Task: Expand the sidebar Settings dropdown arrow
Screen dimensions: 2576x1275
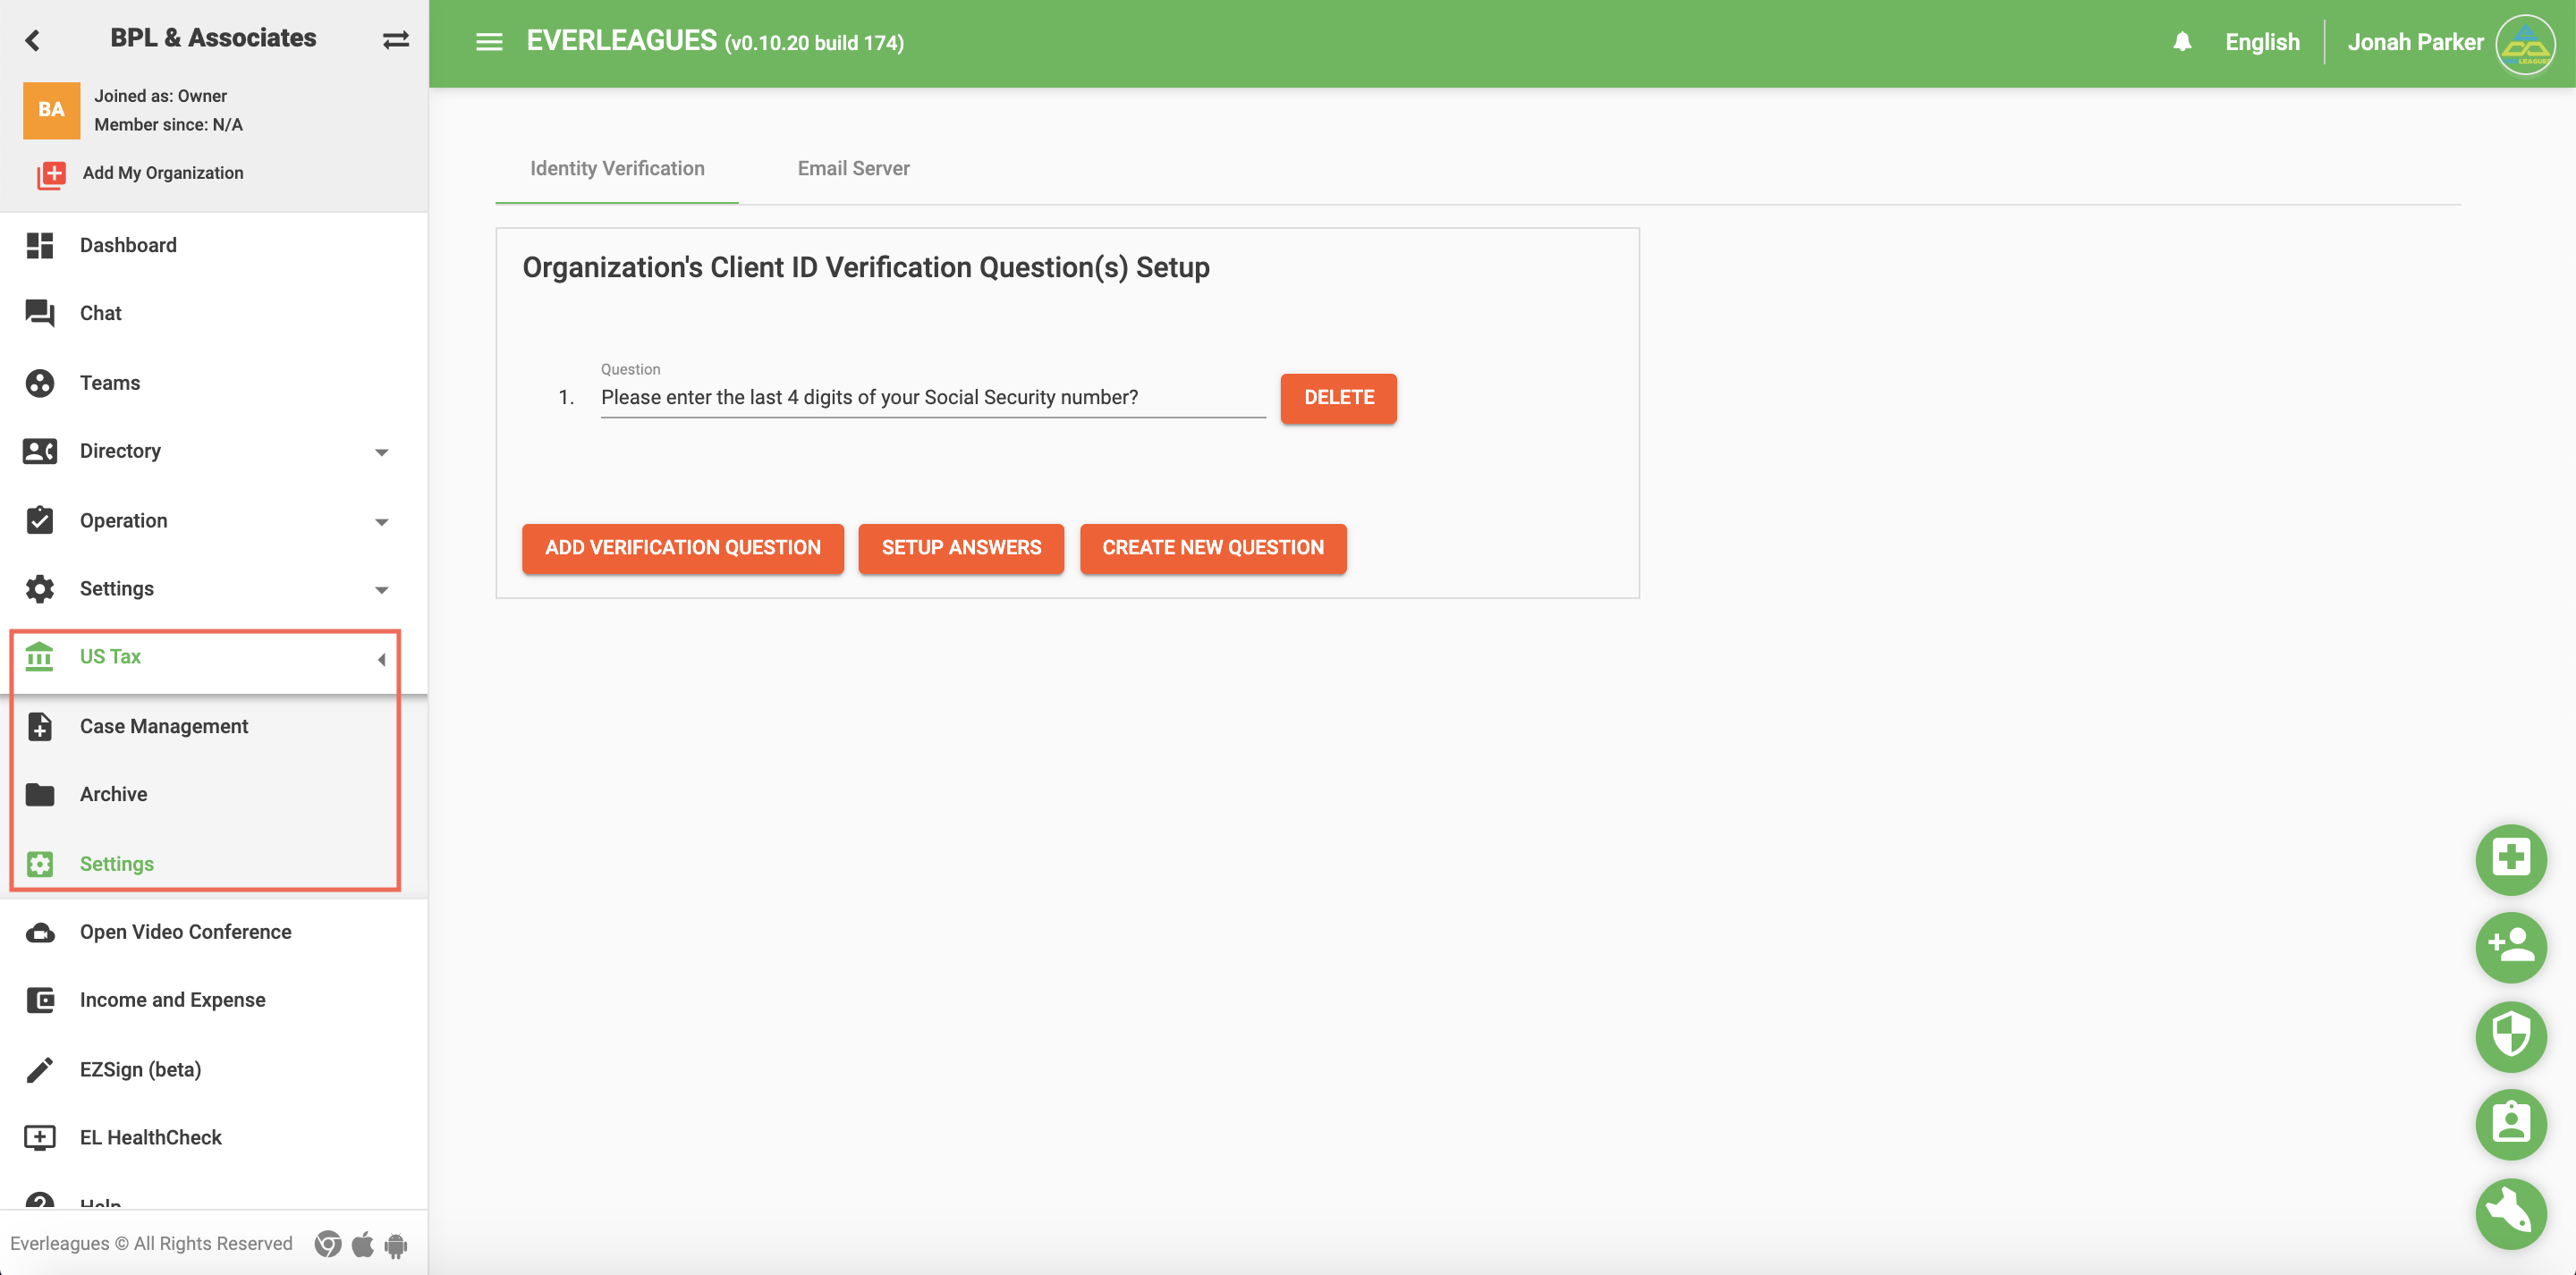Action: 381,590
